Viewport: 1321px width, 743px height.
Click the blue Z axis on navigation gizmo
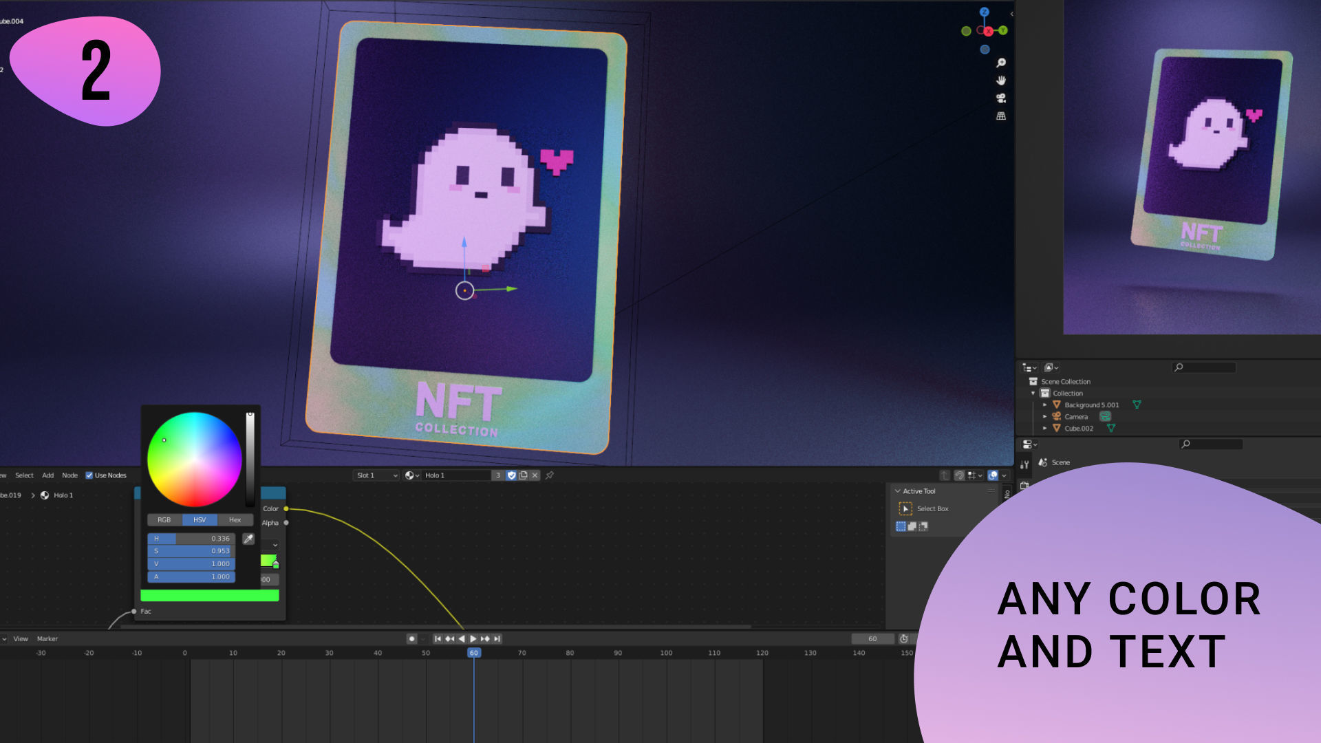(985, 12)
